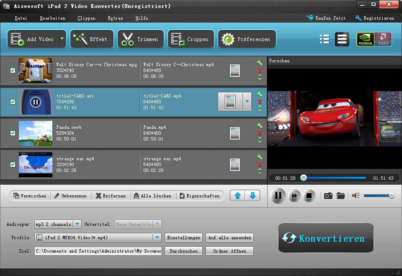
Task: Open the Bearbeiten menu
Action: click(x=53, y=18)
